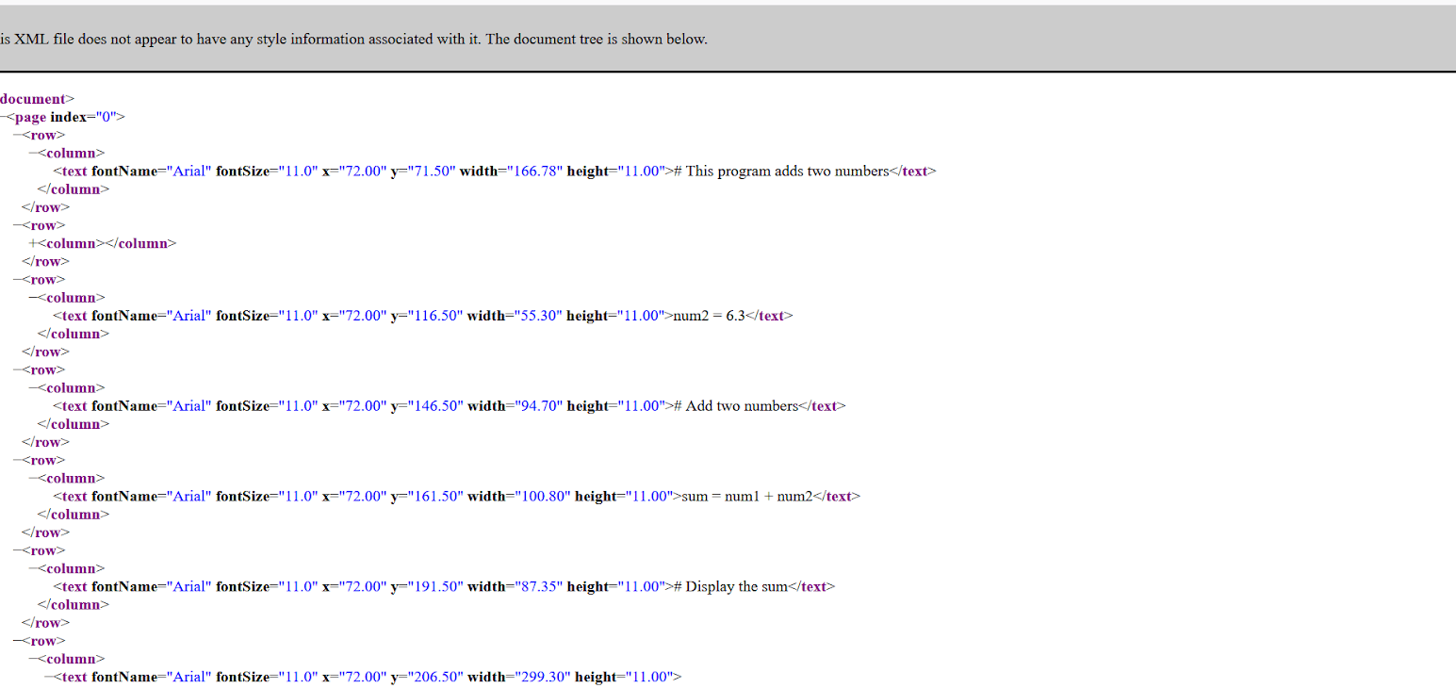
Task: Collapse the row containing "# Display the sum"
Action: (x=18, y=551)
